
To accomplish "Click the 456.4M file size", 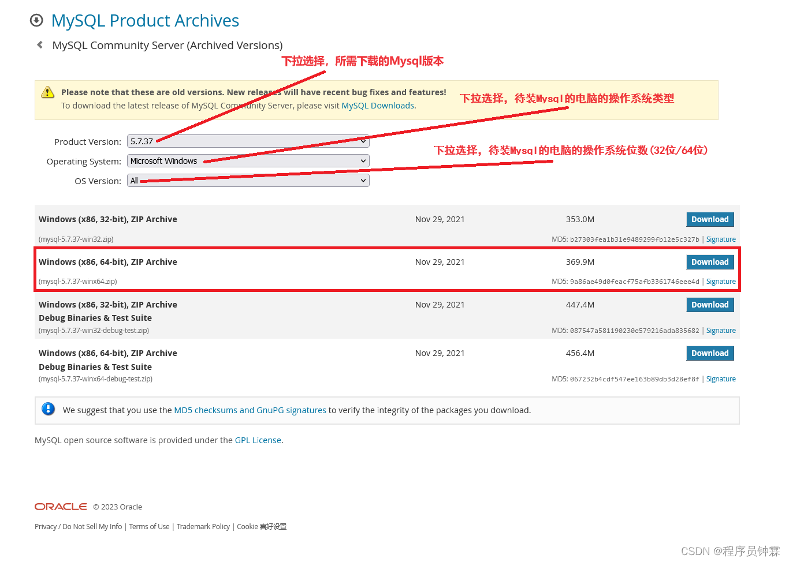I will click(x=580, y=353).
